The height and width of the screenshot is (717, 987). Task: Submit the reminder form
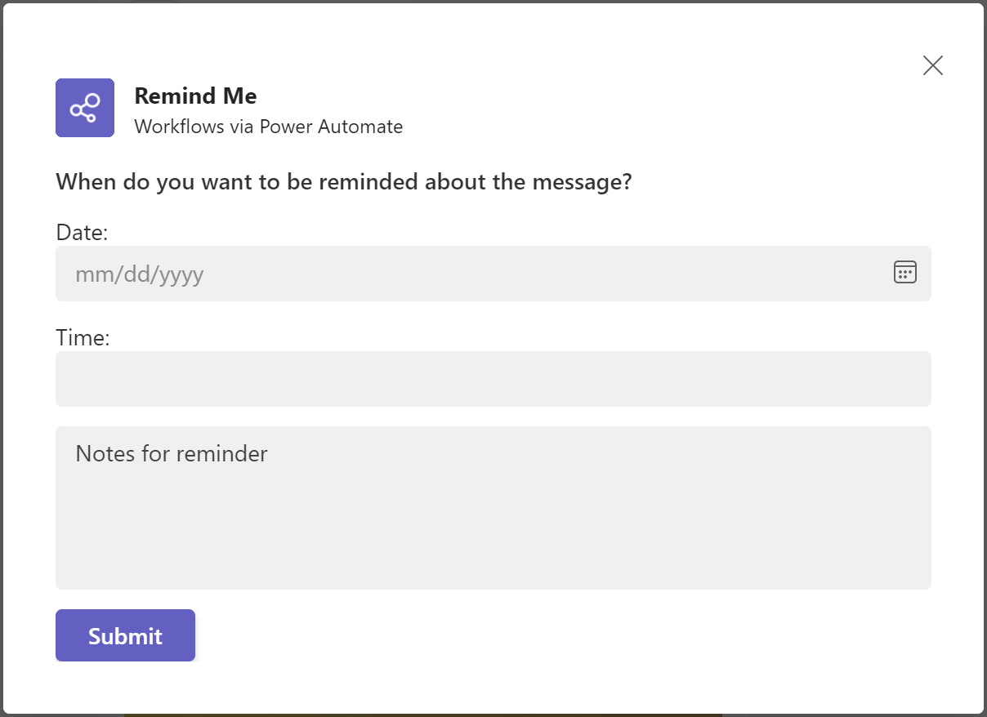point(125,635)
